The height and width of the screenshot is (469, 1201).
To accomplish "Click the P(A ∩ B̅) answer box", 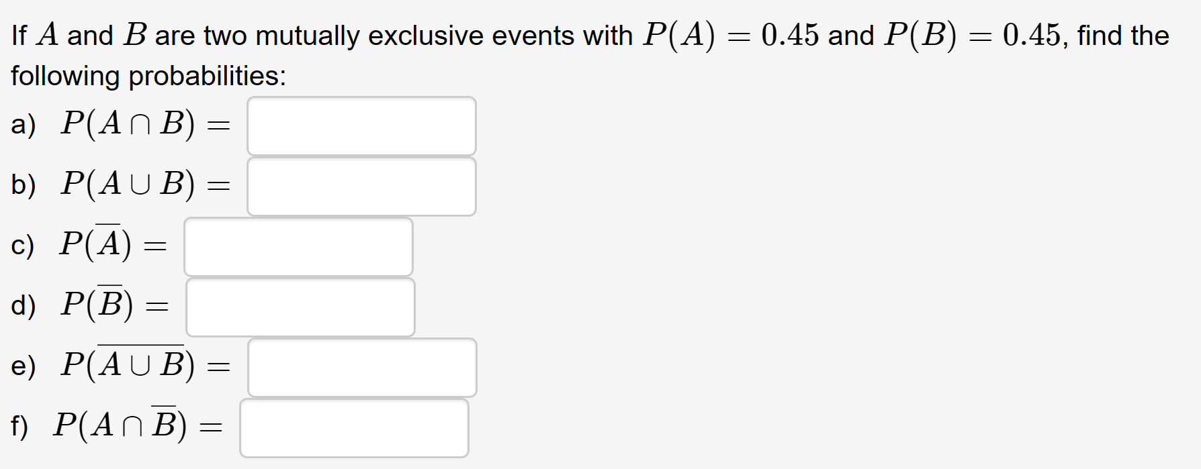I will pos(354,427).
